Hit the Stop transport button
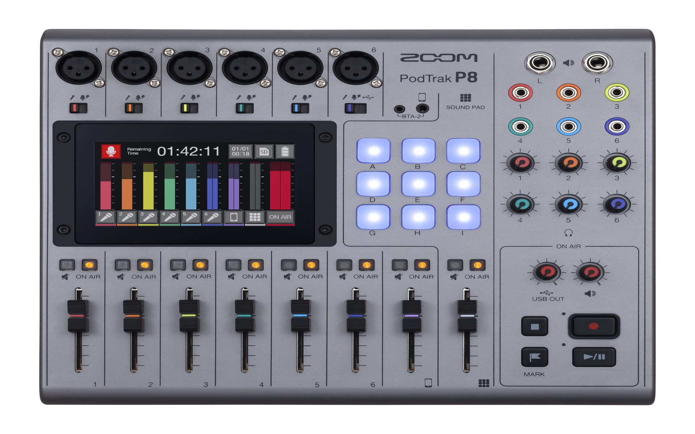 click(534, 326)
